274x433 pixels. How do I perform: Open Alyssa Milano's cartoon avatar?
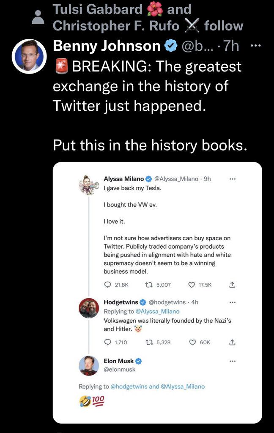pyautogui.click(x=89, y=185)
